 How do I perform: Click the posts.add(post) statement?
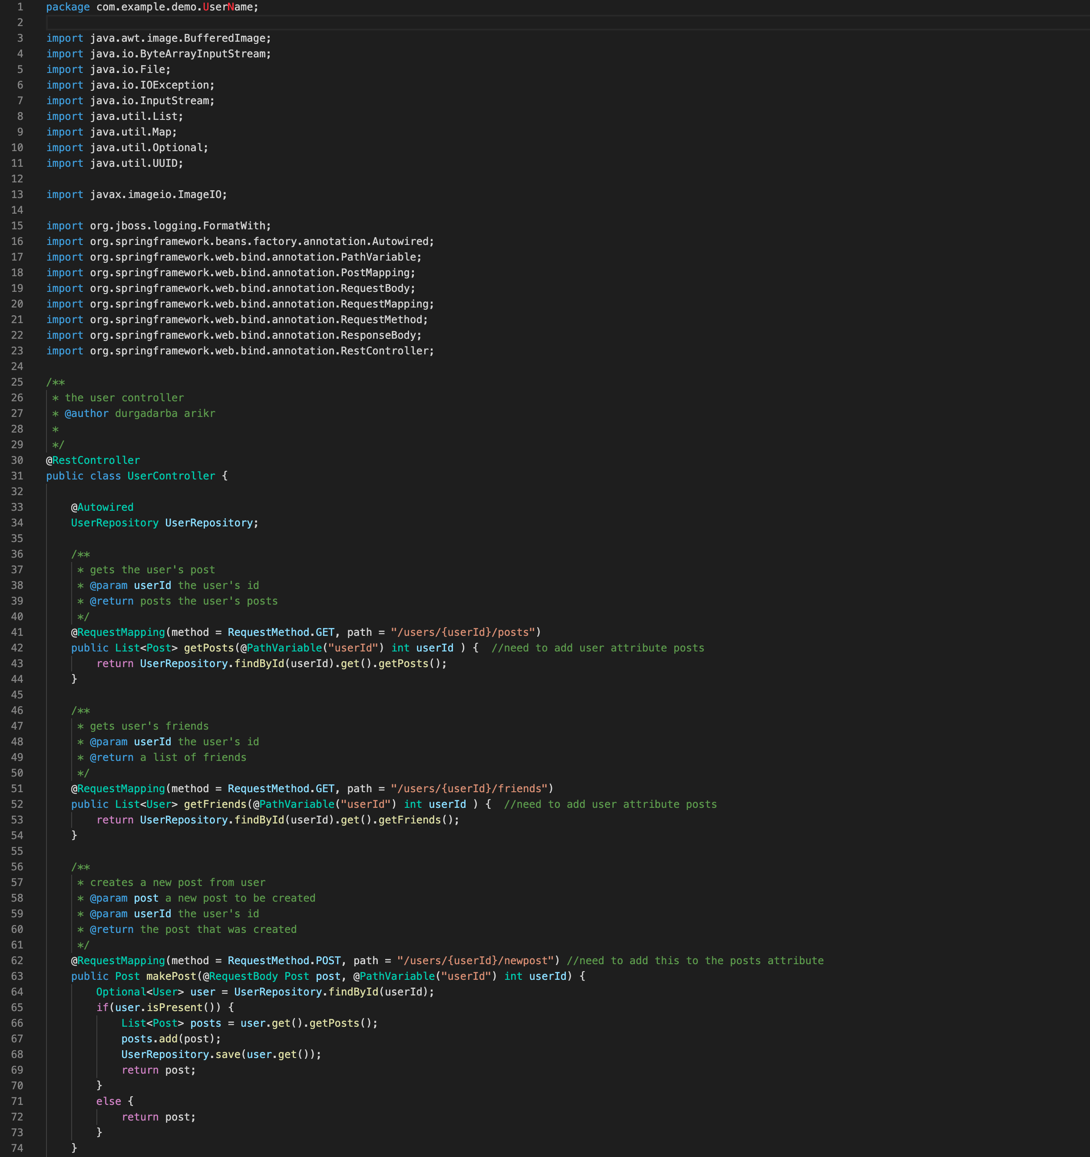[171, 1039]
